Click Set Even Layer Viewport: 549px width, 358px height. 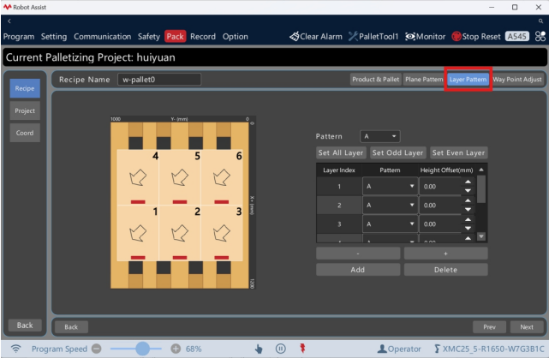(458, 152)
